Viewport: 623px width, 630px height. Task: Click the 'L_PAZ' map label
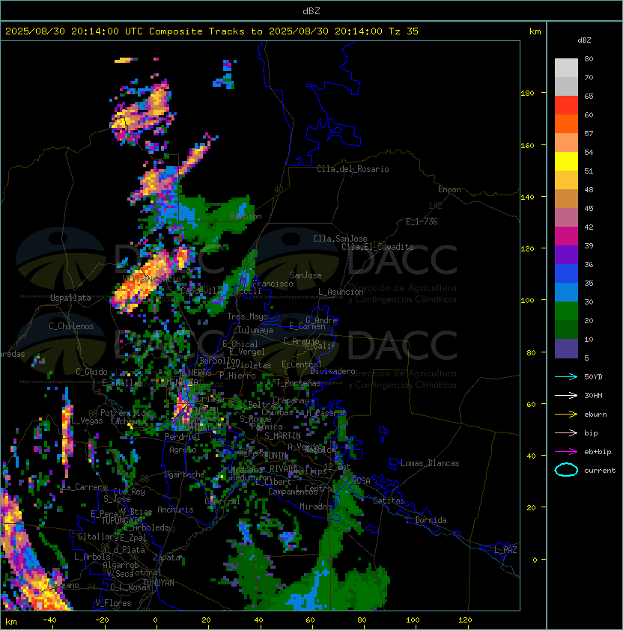[505, 550]
